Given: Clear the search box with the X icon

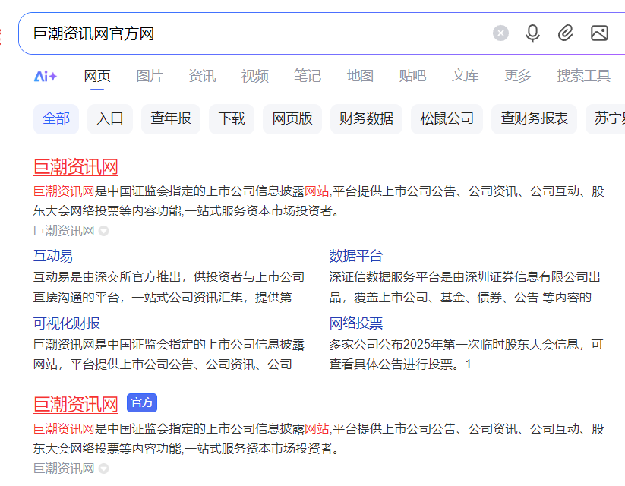Looking at the screenshot, I should tap(500, 33).
